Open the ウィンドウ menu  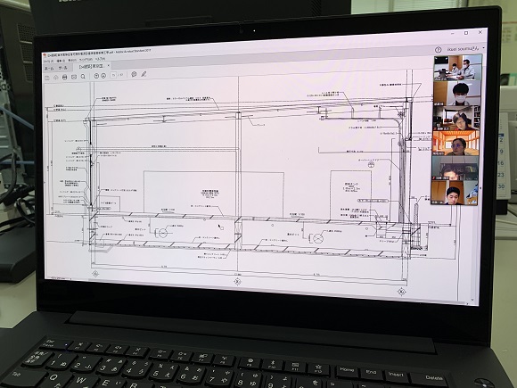click(x=86, y=60)
